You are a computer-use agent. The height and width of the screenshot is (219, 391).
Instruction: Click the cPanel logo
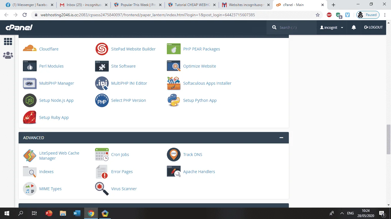coord(19,27)
